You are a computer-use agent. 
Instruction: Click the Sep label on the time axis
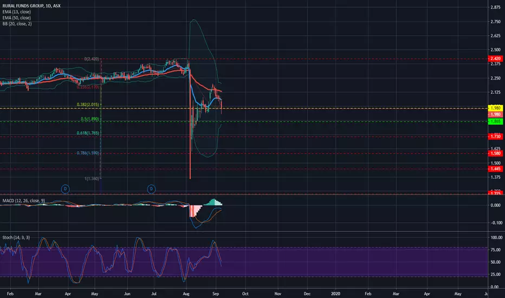[x=216, y=294]
